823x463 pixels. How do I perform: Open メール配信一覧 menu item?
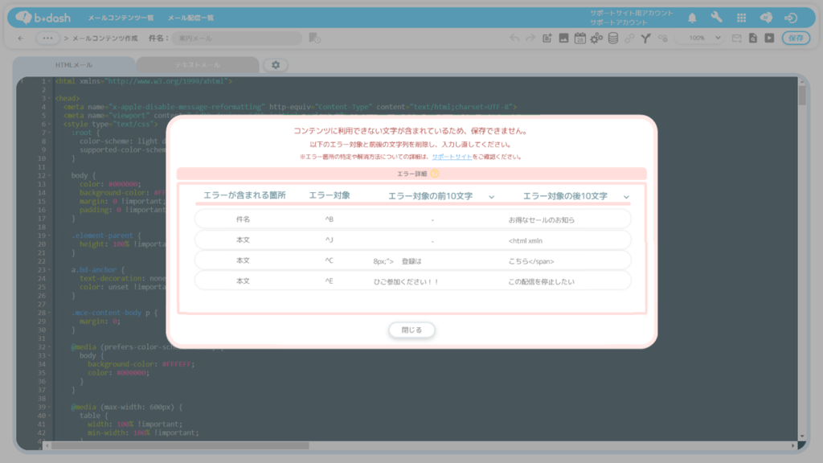click(190, 18)
